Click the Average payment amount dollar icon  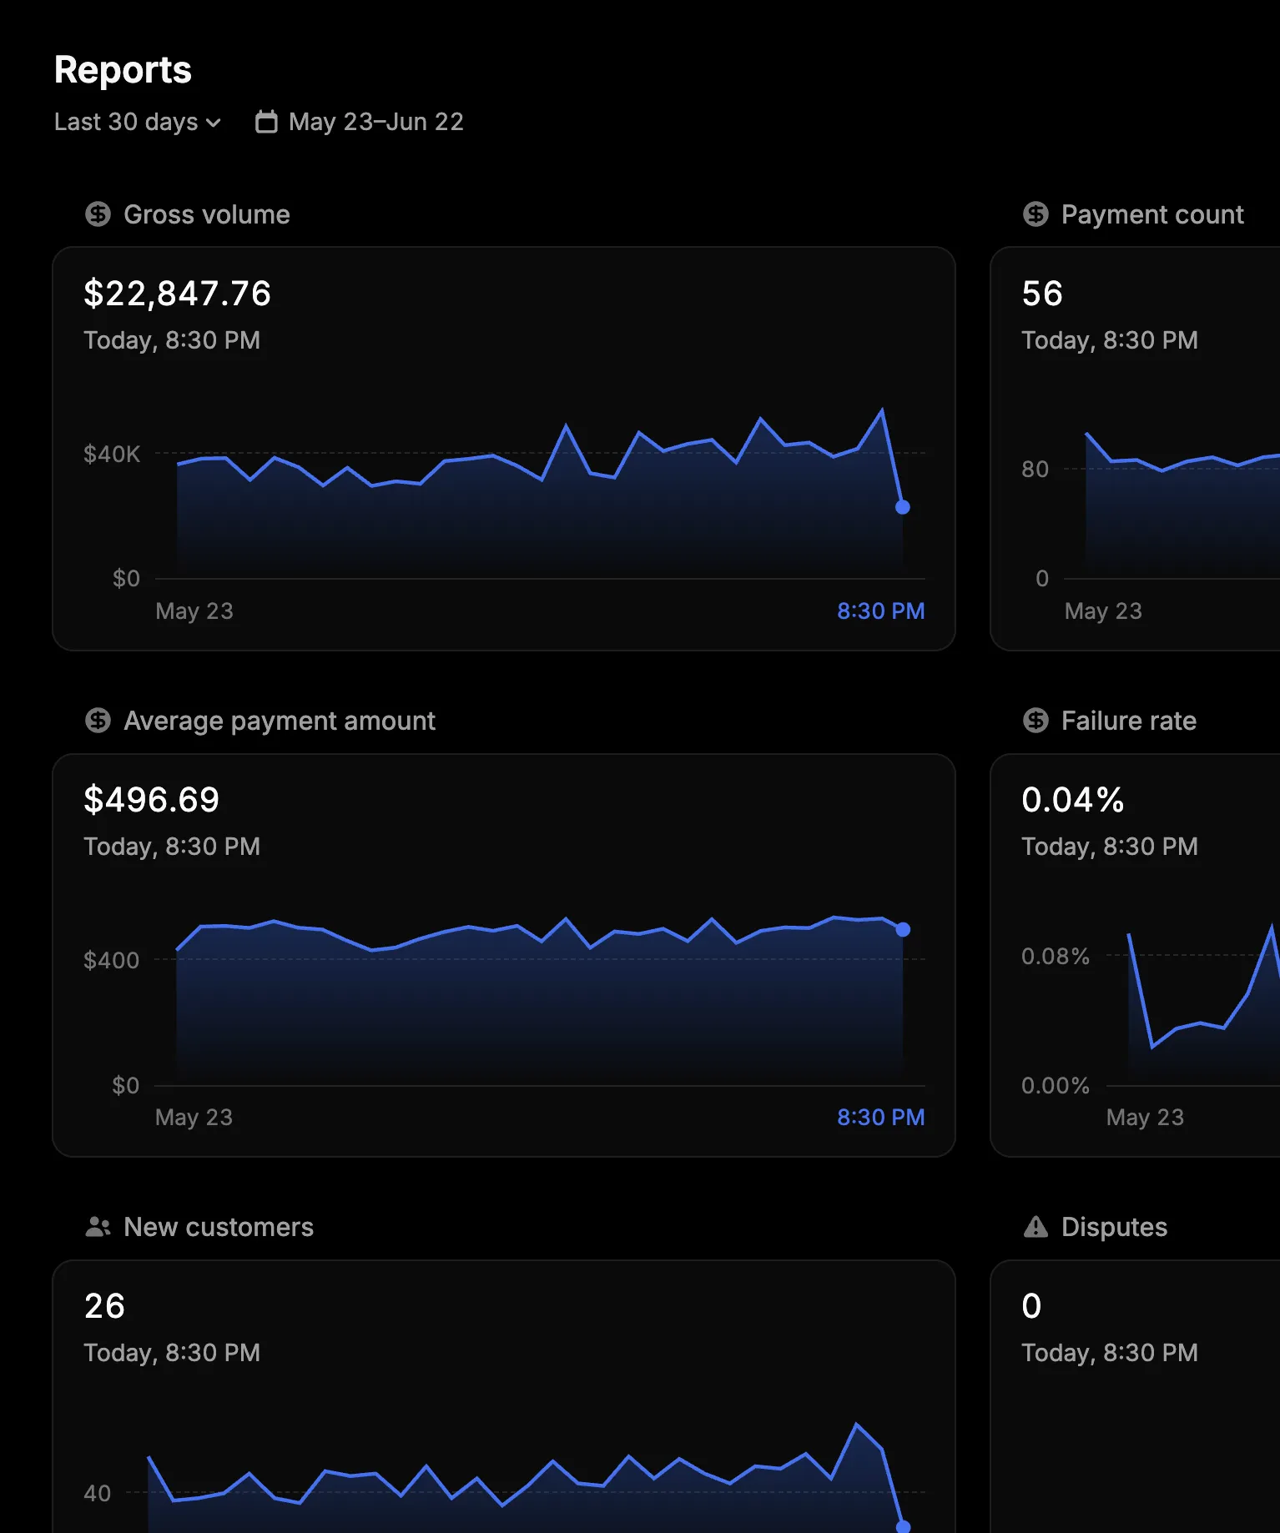98,721
